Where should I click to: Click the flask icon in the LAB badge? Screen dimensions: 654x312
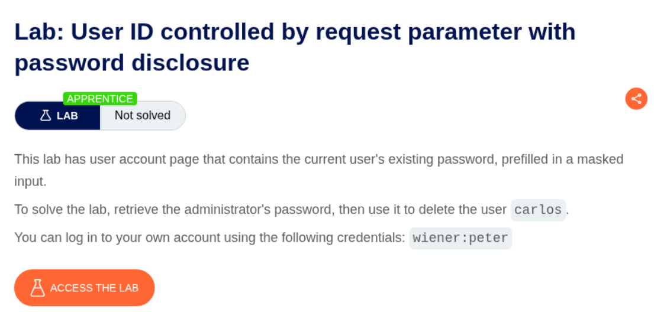46,116
